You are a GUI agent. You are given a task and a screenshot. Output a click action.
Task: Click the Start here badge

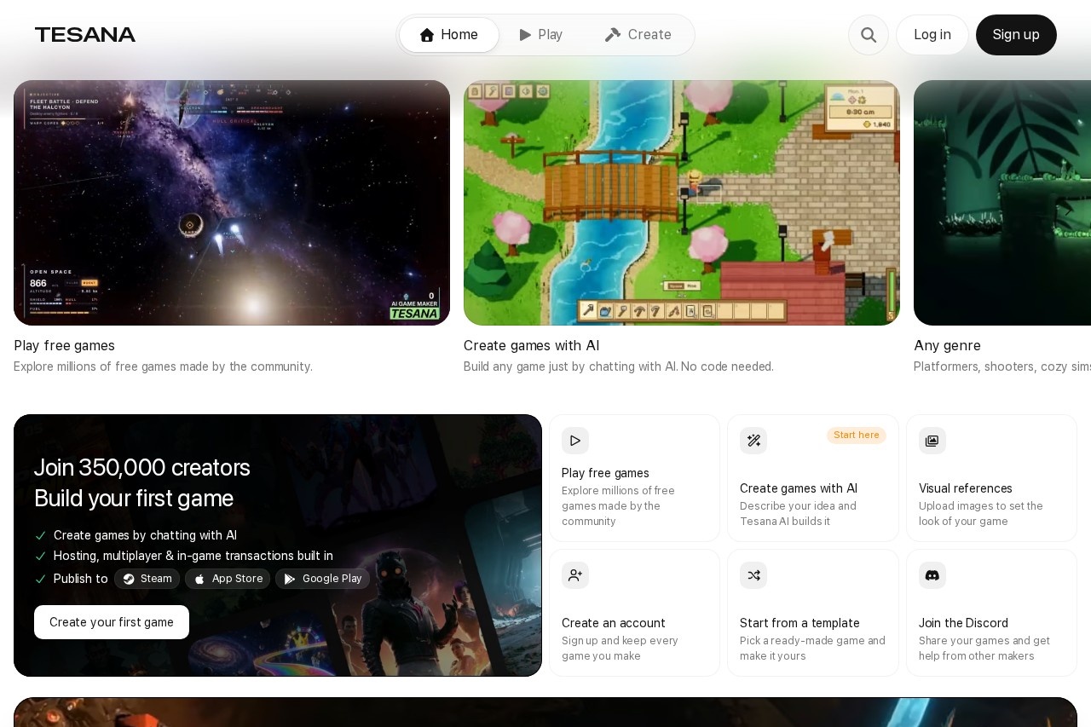pos(857,436)
